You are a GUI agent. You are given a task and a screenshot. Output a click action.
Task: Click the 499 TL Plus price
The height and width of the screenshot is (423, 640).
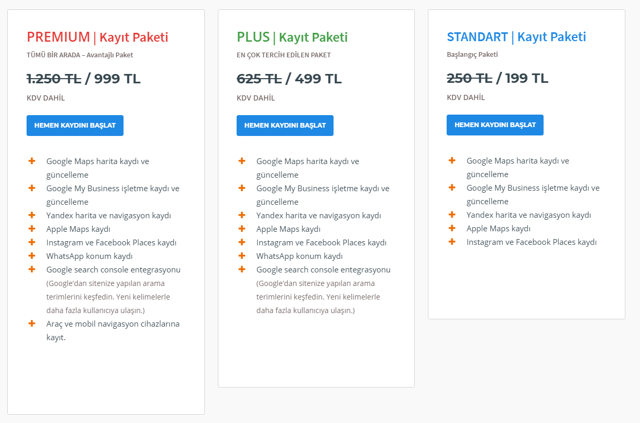(318, 79)
